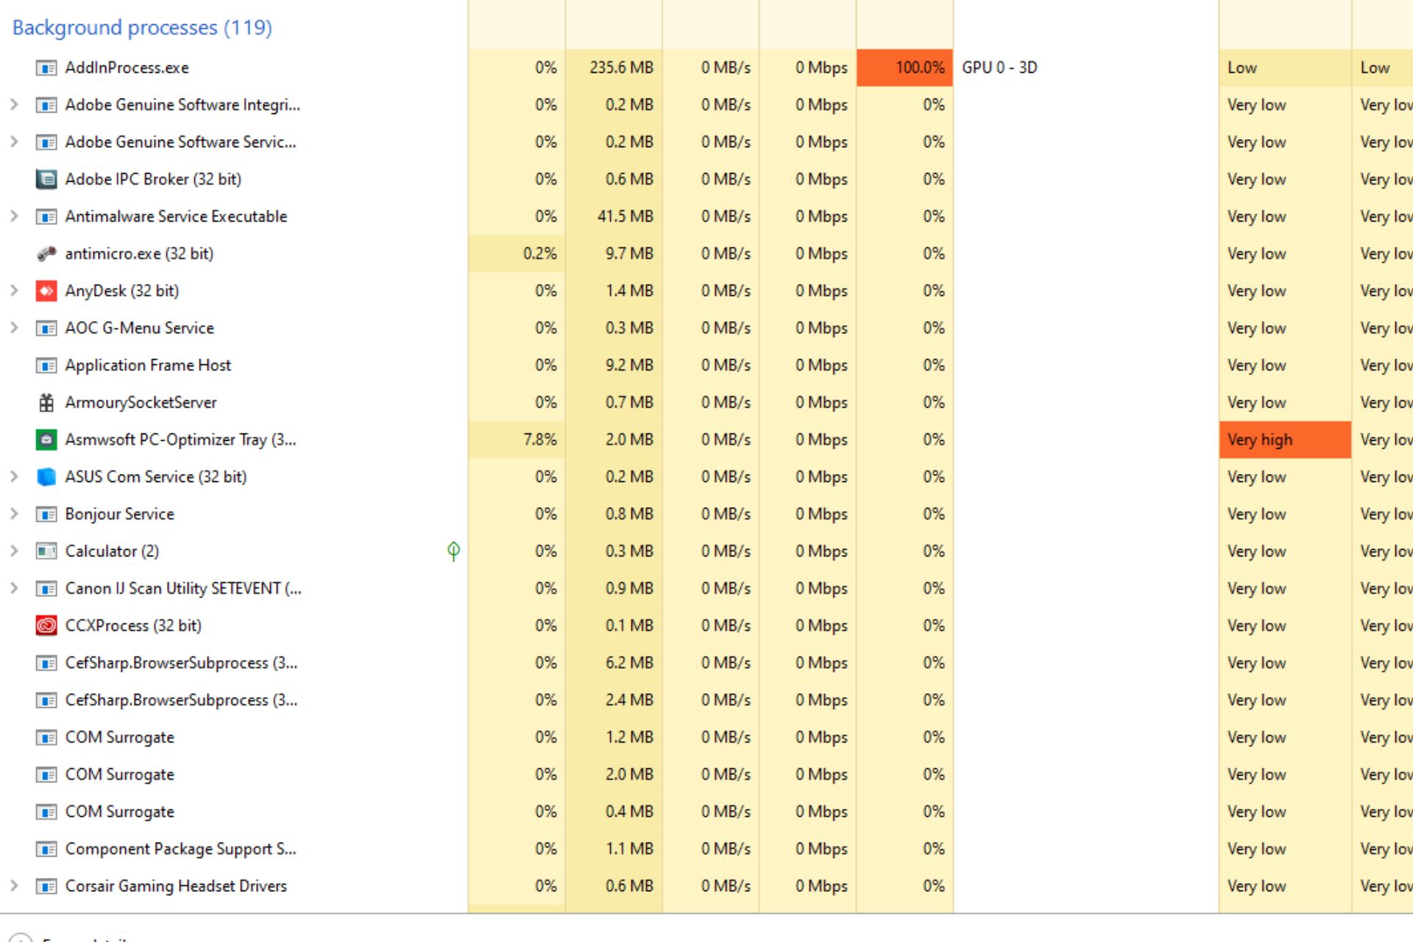Click the Background processes (119) header
Screen dimensions: 1413x942
pos(142,27)
